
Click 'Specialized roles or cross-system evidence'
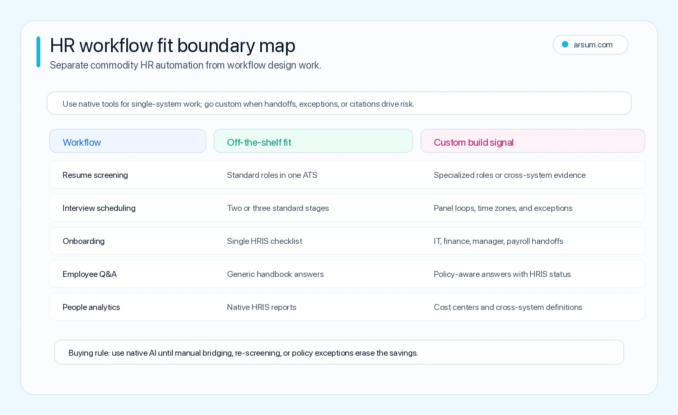tap(510, 175)
